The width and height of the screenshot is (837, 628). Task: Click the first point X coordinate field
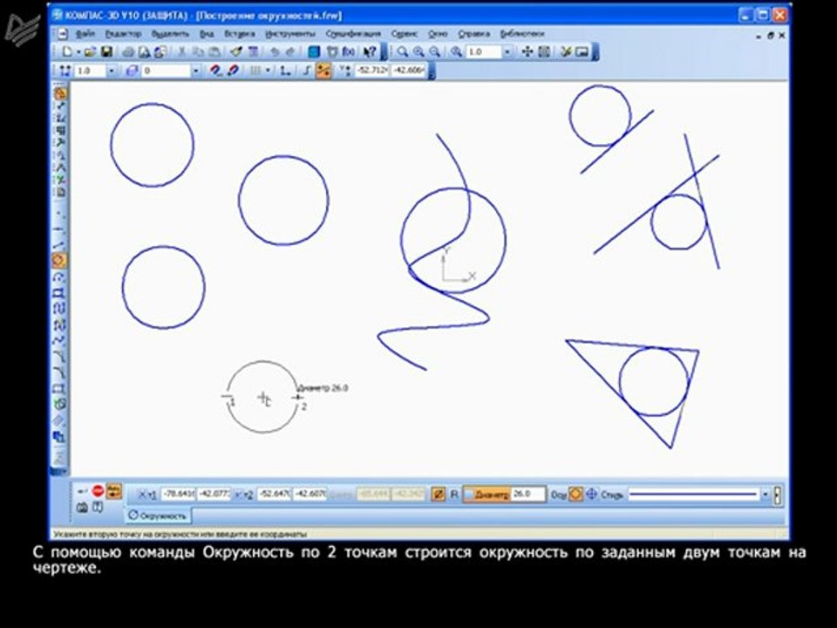(178, 495)
